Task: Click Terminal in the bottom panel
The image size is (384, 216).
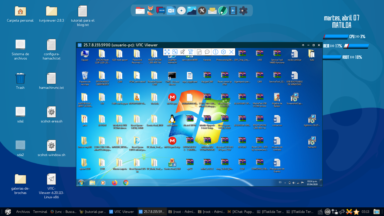Action: 40,212
